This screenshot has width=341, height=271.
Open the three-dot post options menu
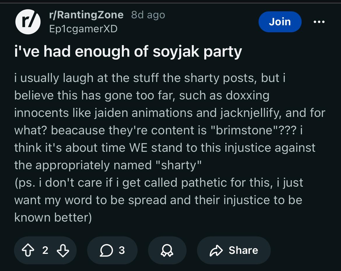point(319,22)
